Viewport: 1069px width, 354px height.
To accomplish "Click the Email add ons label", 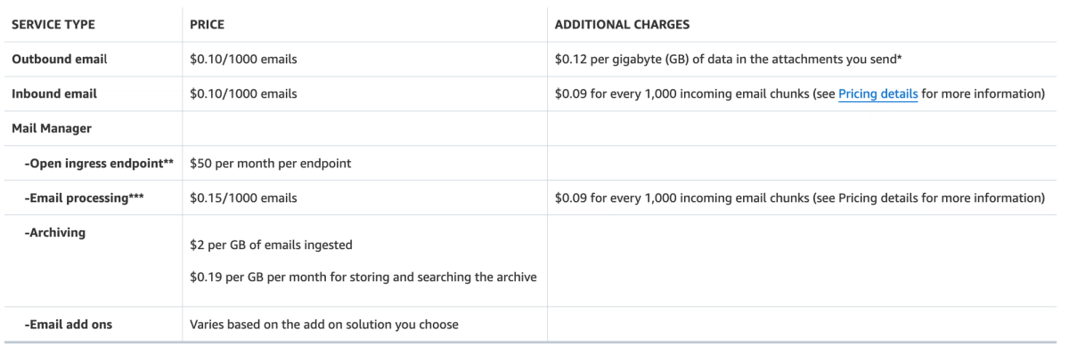I will coord(69,325).
